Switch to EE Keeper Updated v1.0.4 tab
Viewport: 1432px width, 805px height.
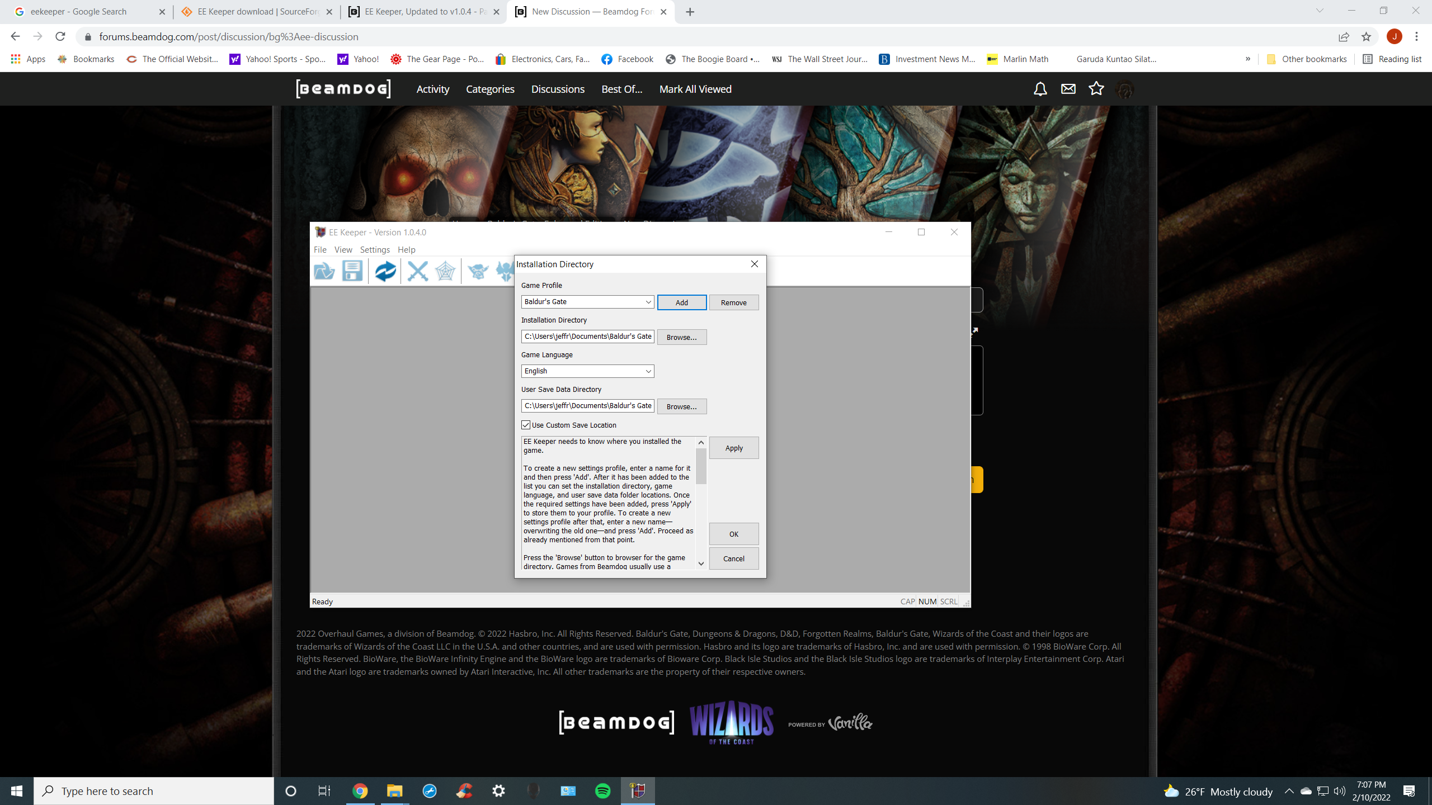[423, 12]
